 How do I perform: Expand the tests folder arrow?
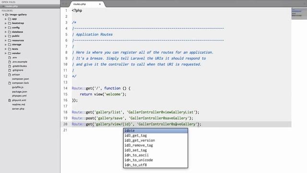click(x=6, y=49)
